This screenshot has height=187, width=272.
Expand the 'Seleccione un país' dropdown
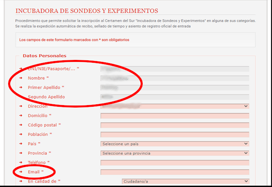174,144
